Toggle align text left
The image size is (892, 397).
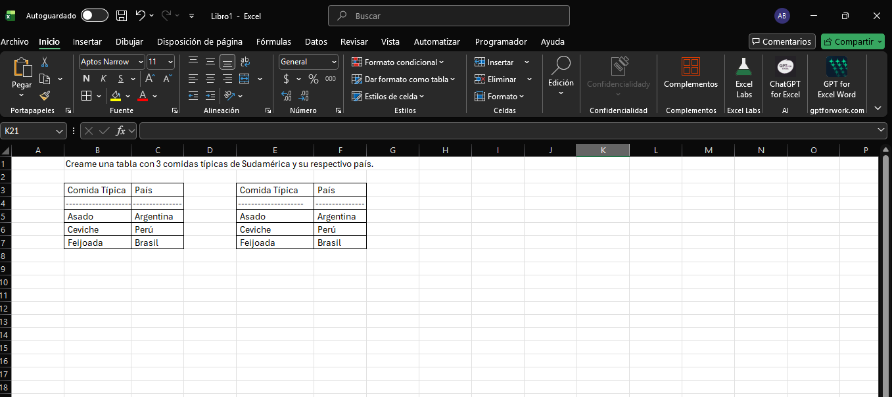(x=193, y=79)
